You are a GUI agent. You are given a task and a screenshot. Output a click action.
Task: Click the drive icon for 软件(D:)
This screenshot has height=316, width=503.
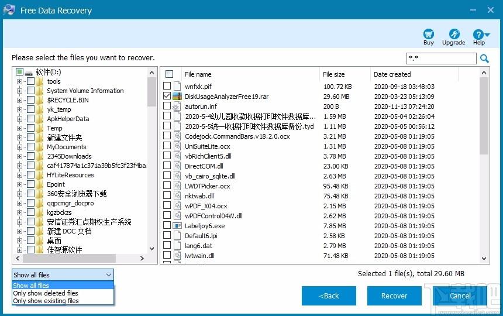(29, 73)
